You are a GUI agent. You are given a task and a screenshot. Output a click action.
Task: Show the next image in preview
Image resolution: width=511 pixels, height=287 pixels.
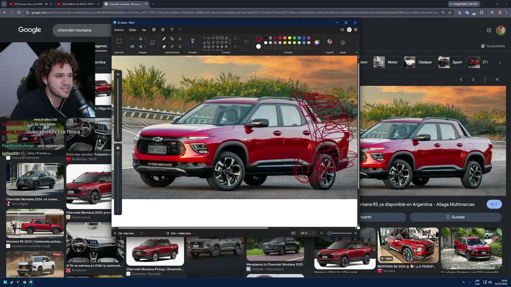(x=473, y=79)
